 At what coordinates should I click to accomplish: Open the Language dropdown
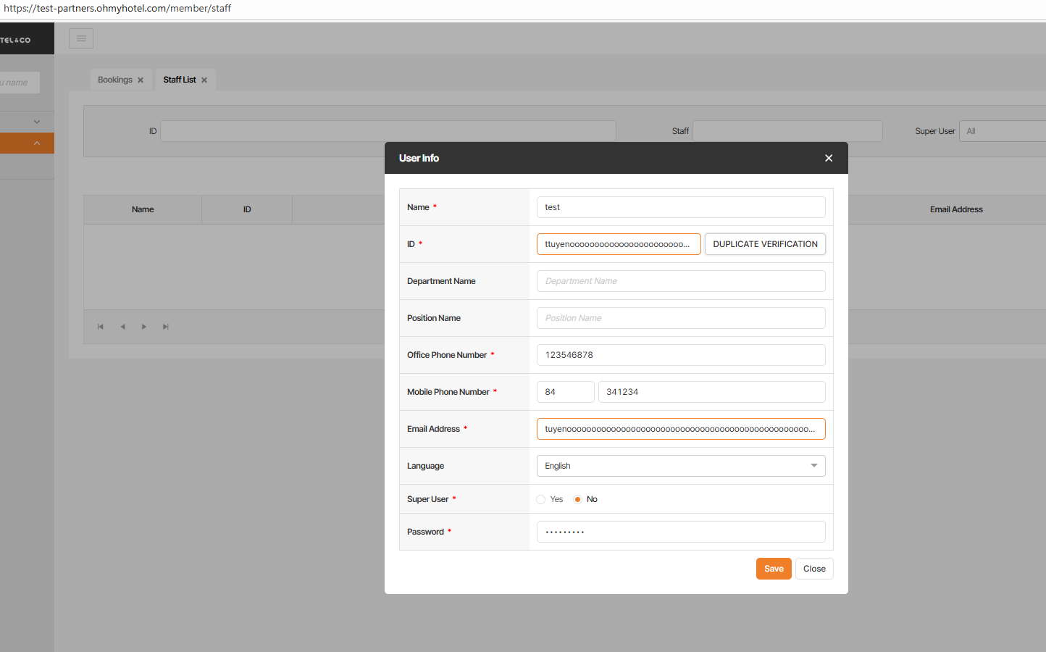click(x=680, y=466)
